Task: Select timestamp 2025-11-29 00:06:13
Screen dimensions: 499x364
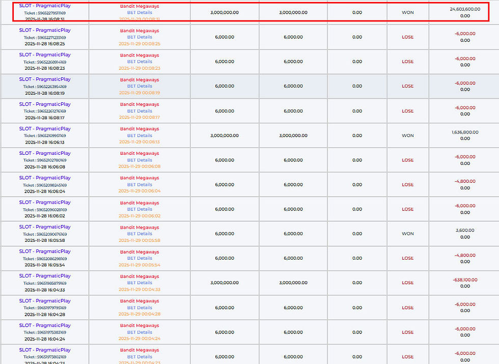Action: (x=140, y=142)
